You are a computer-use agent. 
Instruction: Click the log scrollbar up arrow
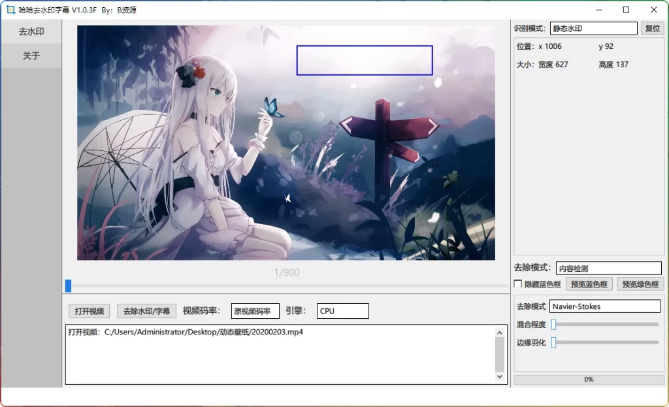coord(500,333)
